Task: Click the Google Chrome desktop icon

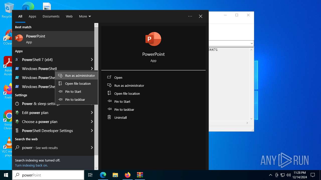Action: click(x=8, y=120)
